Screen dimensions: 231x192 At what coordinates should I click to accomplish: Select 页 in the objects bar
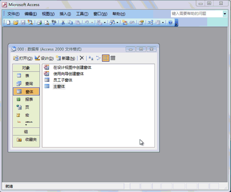click(26, 107)
